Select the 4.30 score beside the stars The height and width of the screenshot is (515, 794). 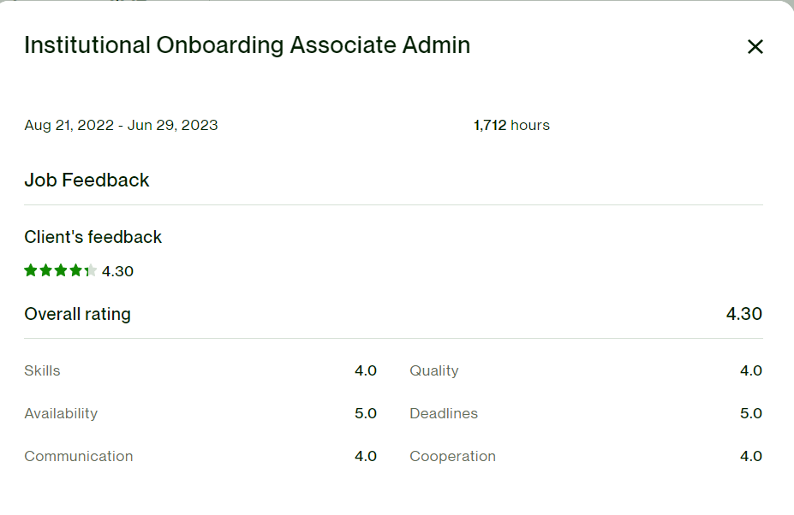(117, 272)
